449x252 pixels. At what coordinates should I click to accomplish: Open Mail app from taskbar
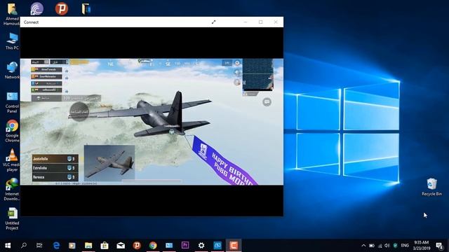(x=121, y=246)
